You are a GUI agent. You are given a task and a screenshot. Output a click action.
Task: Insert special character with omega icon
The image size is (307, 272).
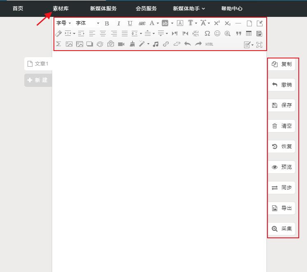tap(207, 33)
